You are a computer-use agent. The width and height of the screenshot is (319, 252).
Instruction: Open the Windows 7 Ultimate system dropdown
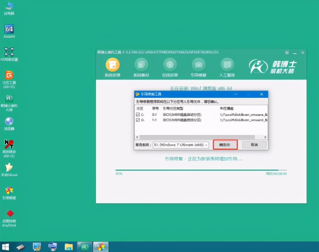coord(181,144)
